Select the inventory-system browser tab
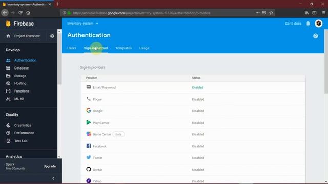The image size is (328, 184). (x=27, y=4)
